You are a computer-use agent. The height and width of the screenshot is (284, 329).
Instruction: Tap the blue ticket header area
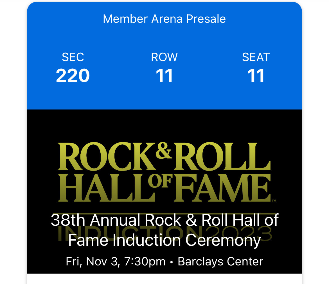click(x=164, y=56)
